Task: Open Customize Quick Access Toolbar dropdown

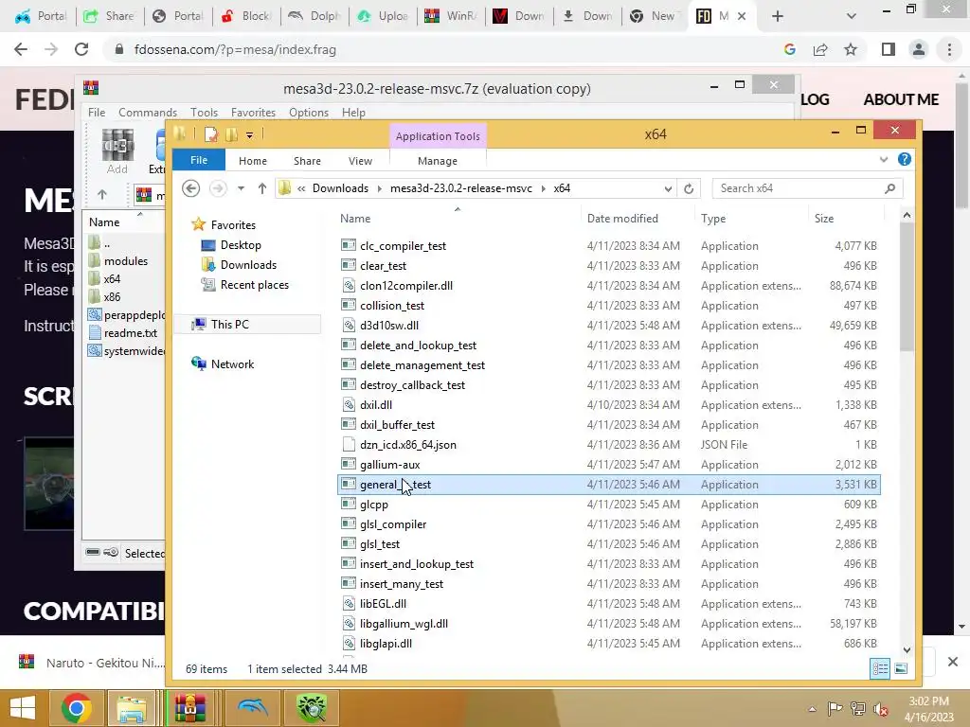Action: (x=249, y=134)
